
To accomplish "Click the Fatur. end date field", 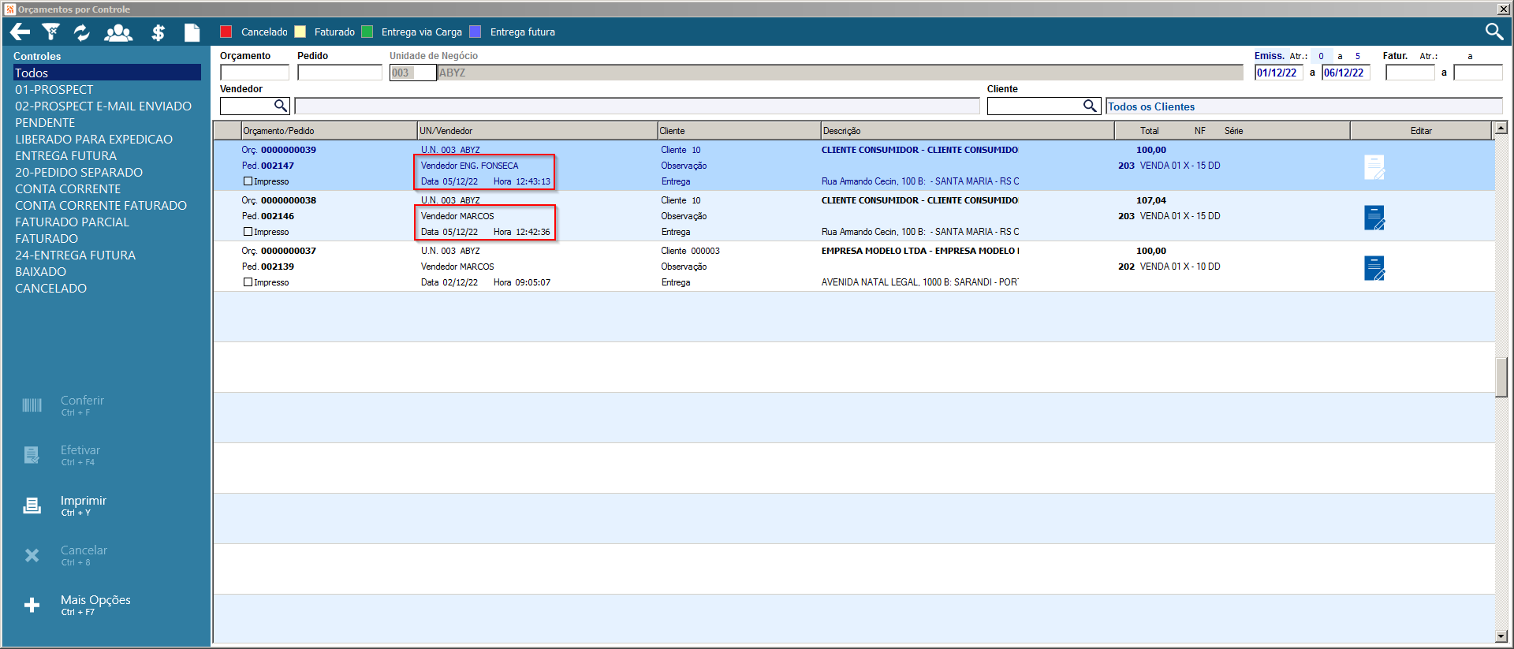I will click(1479, 73).
